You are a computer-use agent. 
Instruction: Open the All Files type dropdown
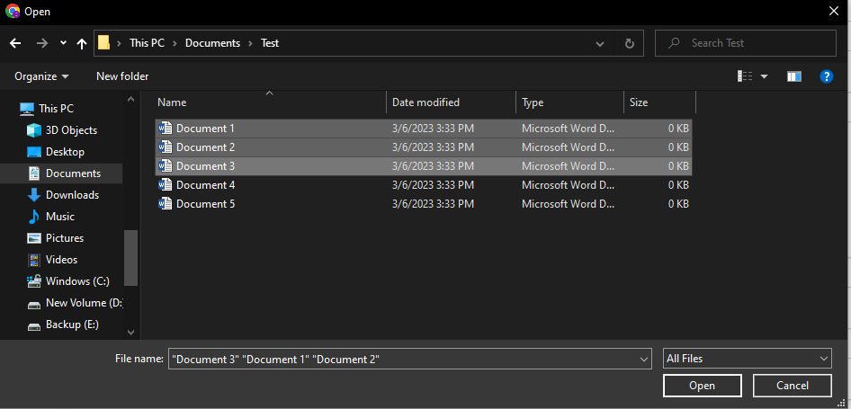click(x=747, y=359)
